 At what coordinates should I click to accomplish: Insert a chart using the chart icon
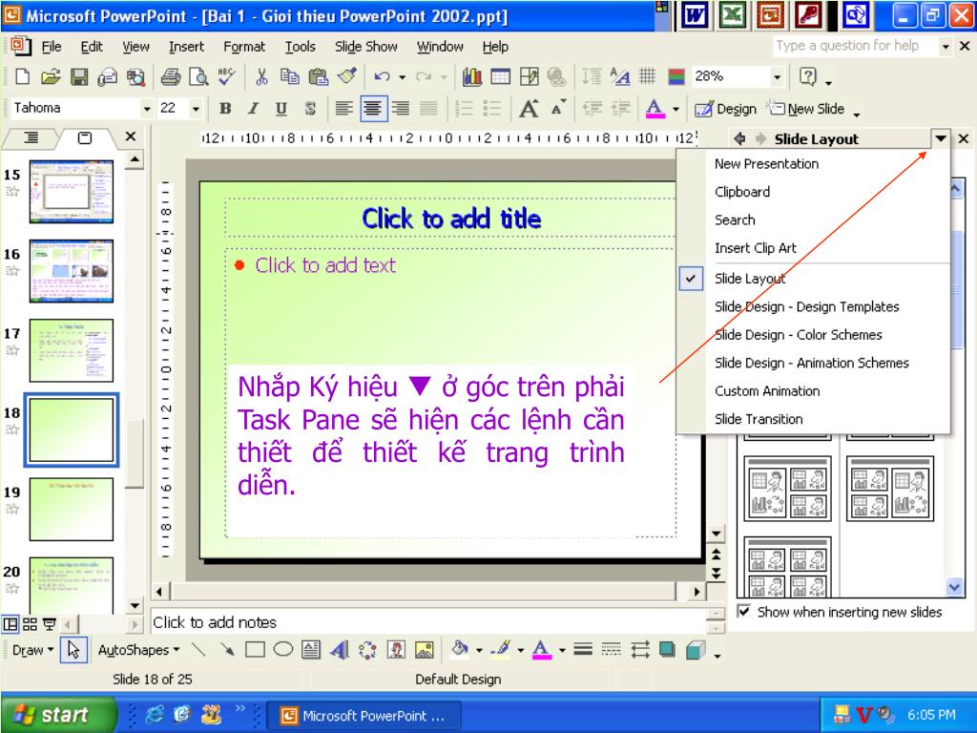472,77
